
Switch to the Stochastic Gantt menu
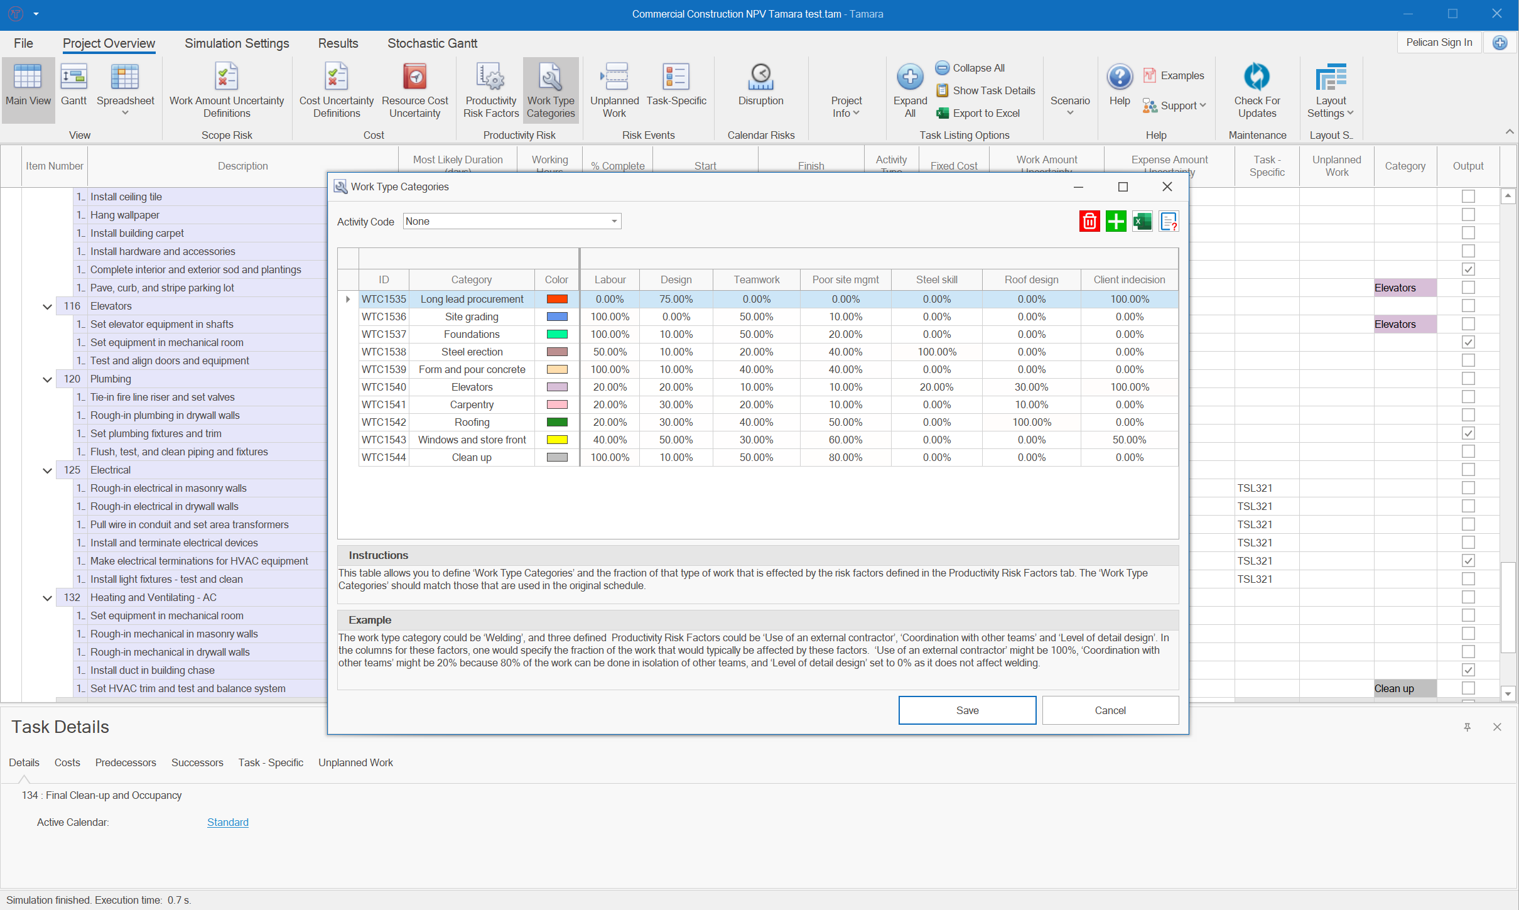(432, 43)
